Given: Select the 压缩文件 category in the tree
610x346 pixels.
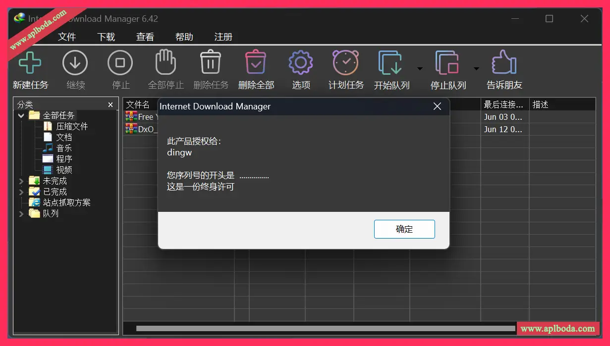Looking at the screenshot, I should pos(72,127).
